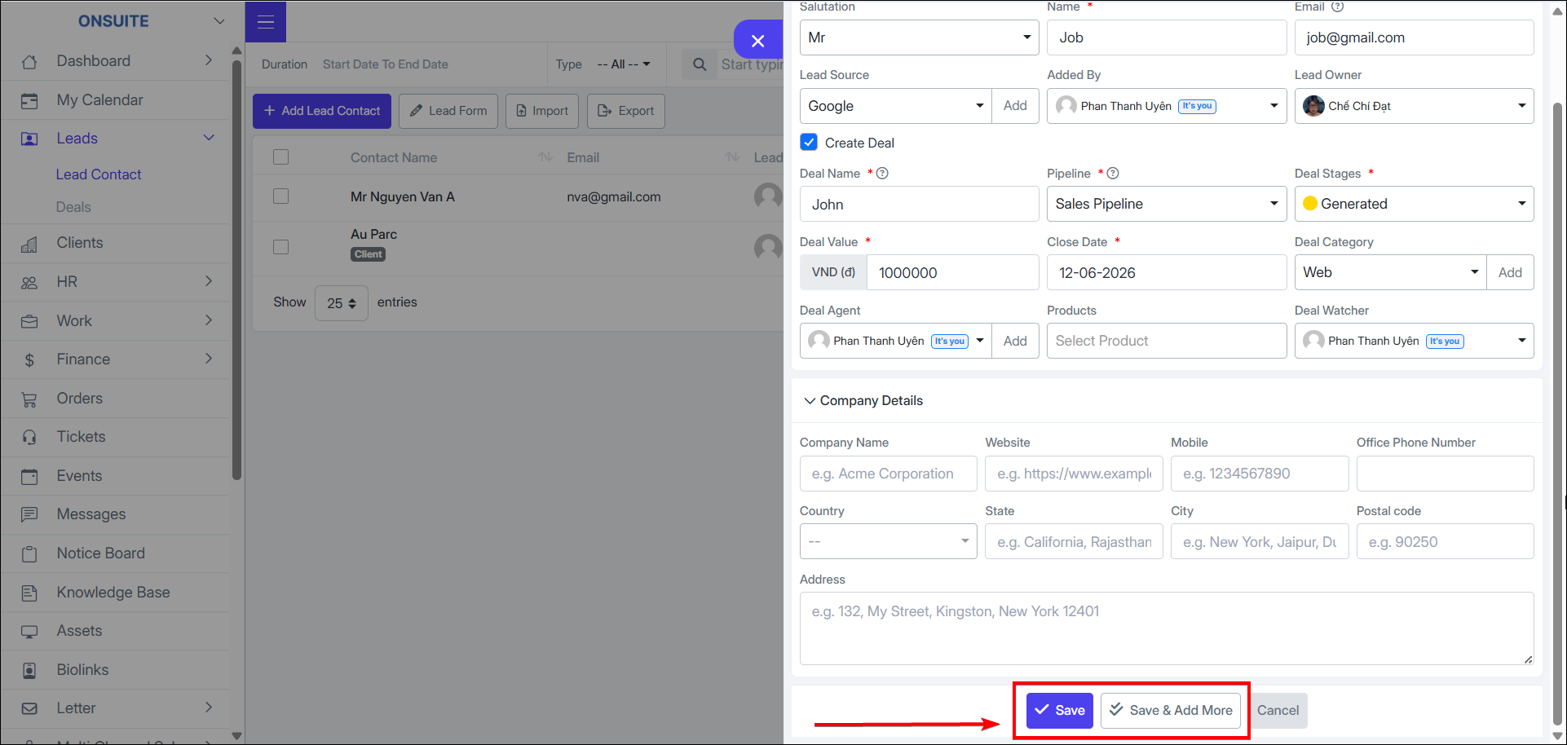Open the Deal Stages dropdown
This screenshot has height=745, width=1567.
(x=1415, y=204)
